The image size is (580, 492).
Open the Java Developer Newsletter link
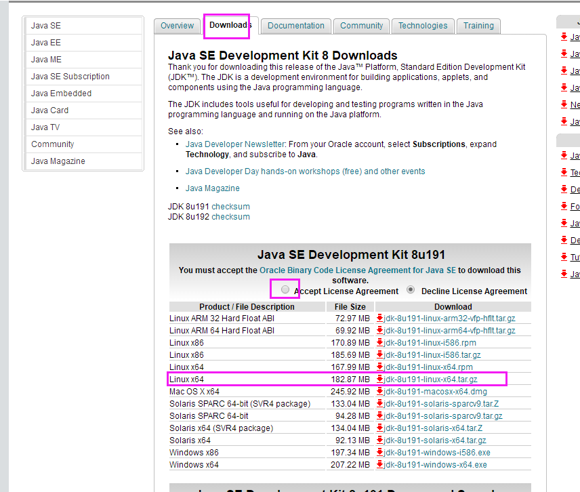(x=235, y=144)
